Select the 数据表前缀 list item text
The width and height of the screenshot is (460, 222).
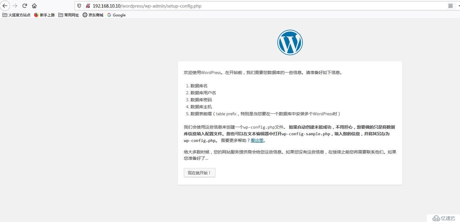(266, 114)
